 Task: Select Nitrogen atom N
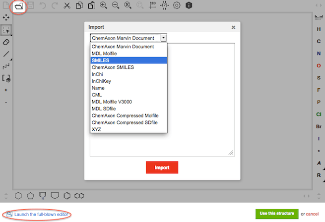pos(319,54)
